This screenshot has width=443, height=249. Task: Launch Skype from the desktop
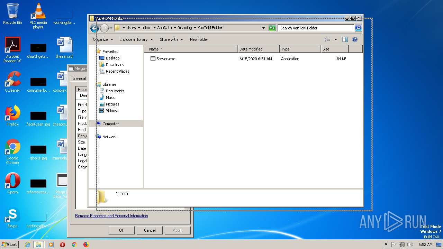[12, 217]
